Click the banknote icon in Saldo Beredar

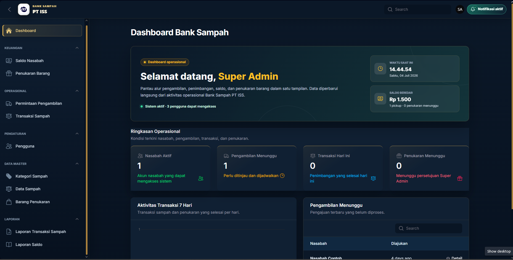click(x=380, y=99)
